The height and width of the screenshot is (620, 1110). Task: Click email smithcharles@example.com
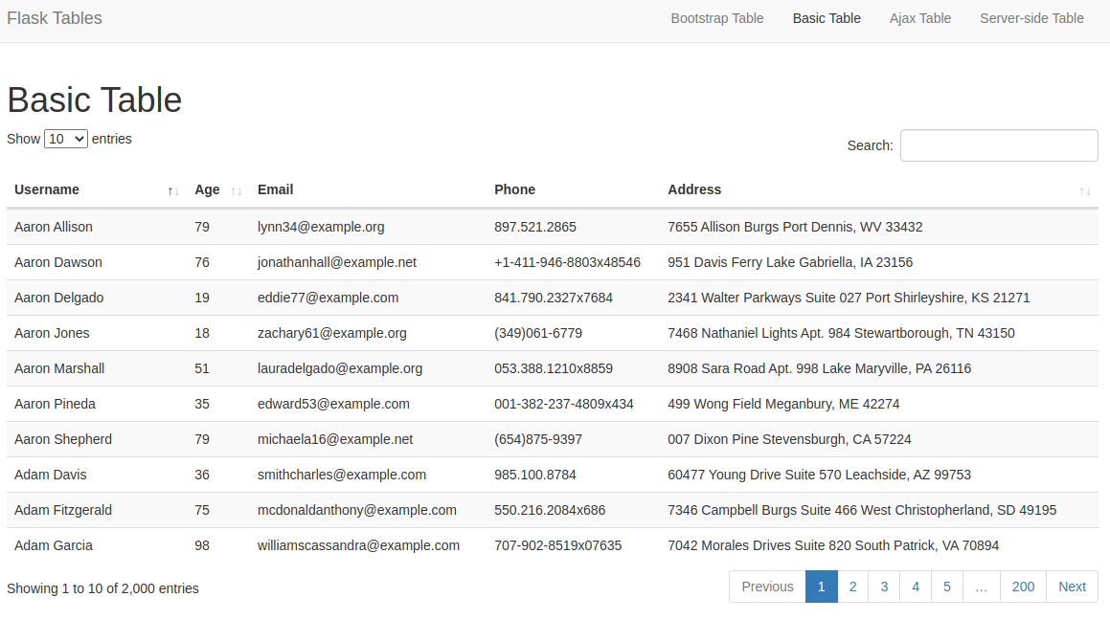[x=342, y=475]
